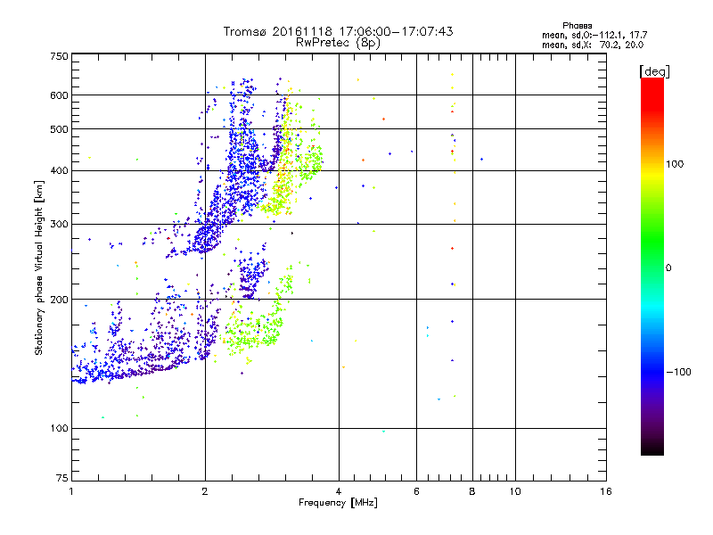Viewport: 713px width, 535px height.
Task: Click the x-axis tick label '2'
Action: click(205, 491)
